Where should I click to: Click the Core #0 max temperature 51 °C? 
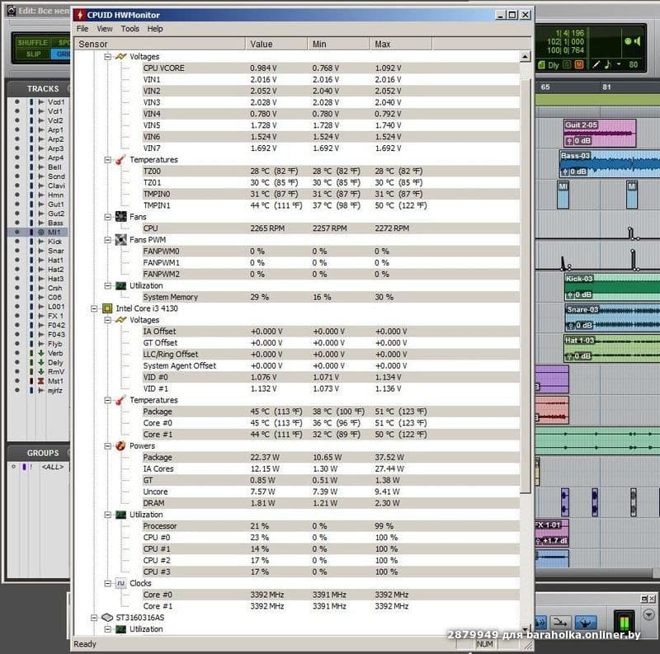click(401, 423)
